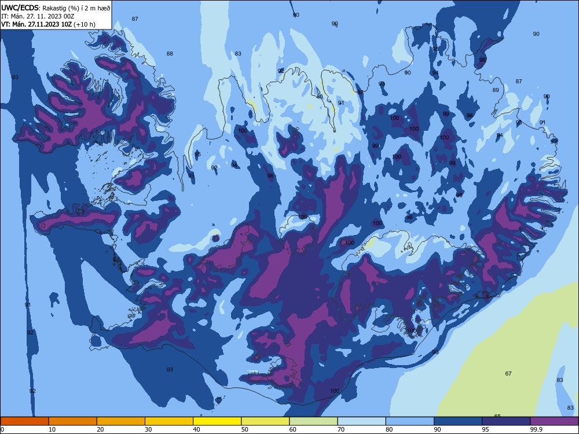
Task: Select the yellow-green 50–60 legend swatch
Action: [x=265, y=421]
